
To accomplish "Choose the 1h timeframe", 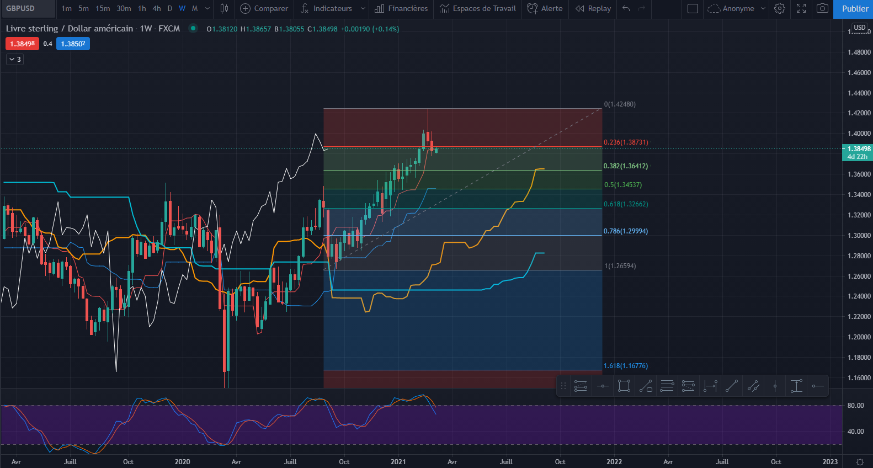I will coord(142,8).
